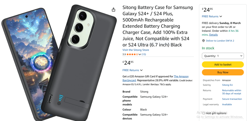Click the star rating icons
This screenshot has height=121, width=247.
(x=132, y=54)
